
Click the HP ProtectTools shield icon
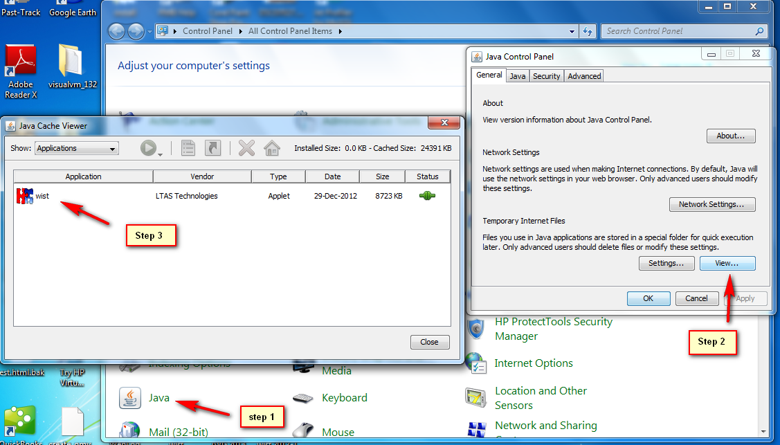click(x=477, y=329)
